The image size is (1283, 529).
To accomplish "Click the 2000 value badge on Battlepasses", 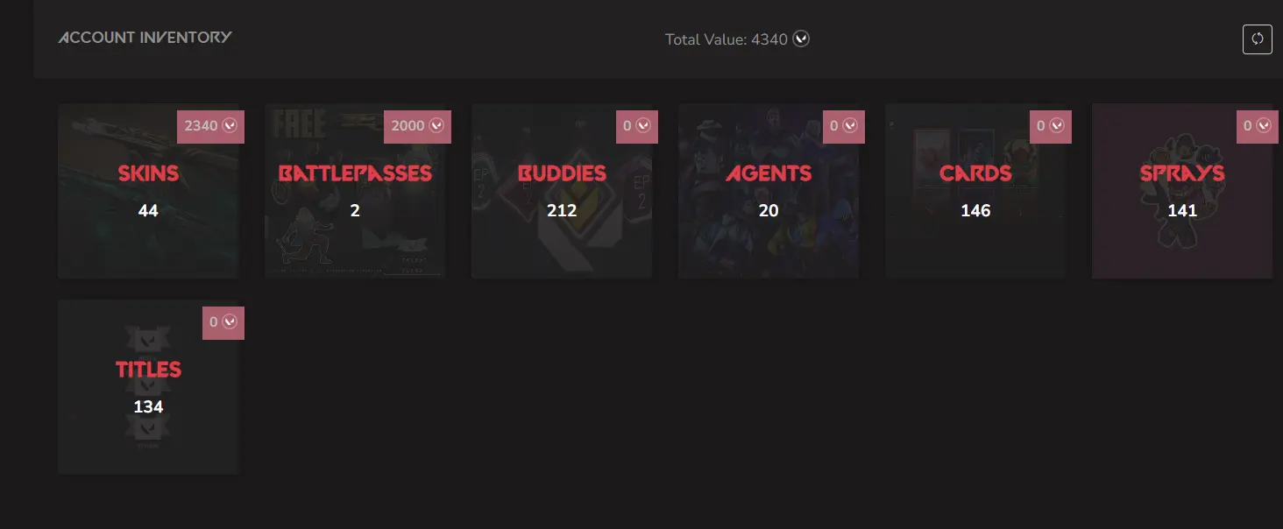I will tap(417, 126).
